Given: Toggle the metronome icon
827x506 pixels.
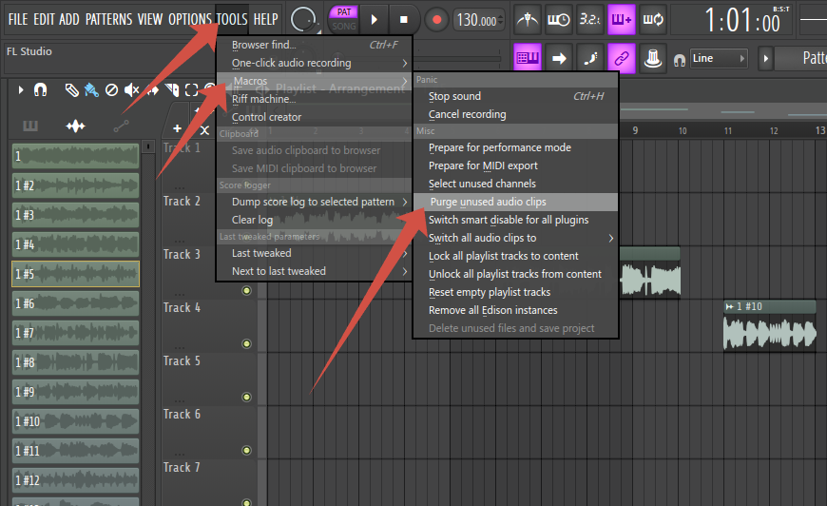Looking at the screenshot, I should 527,20.
